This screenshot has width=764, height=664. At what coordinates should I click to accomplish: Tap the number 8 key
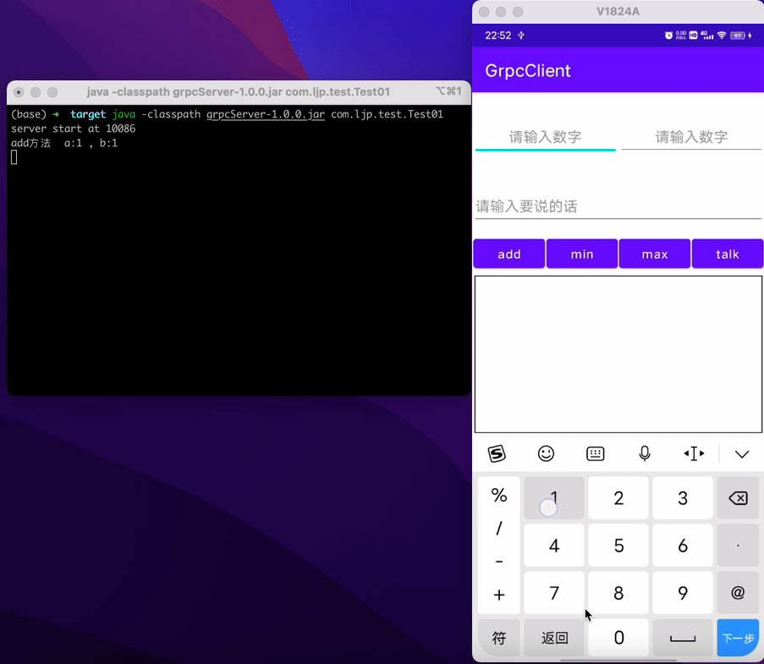click(x=618, y=593)
